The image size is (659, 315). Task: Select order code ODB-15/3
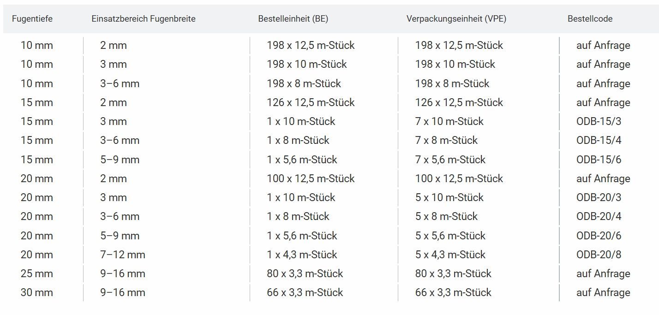tap(599, 121)
